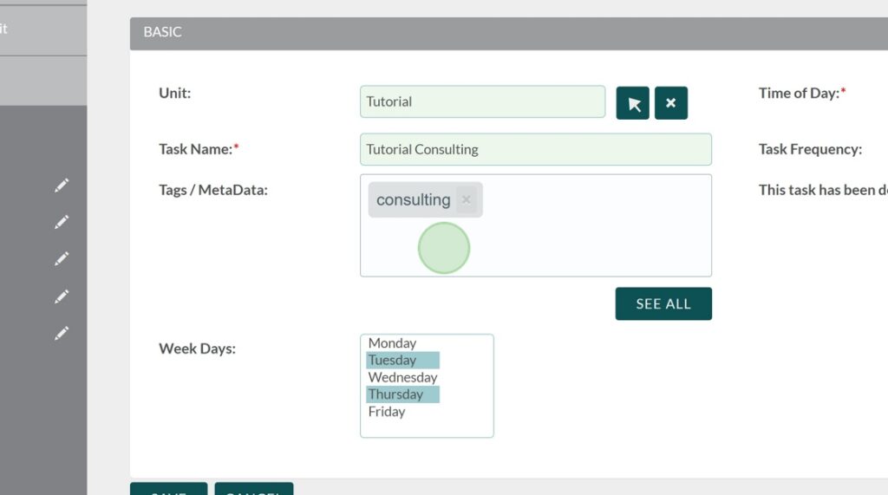Click the CANCEL button at the bottom
The image size is (888, 495).
click(x=253, y=490)
